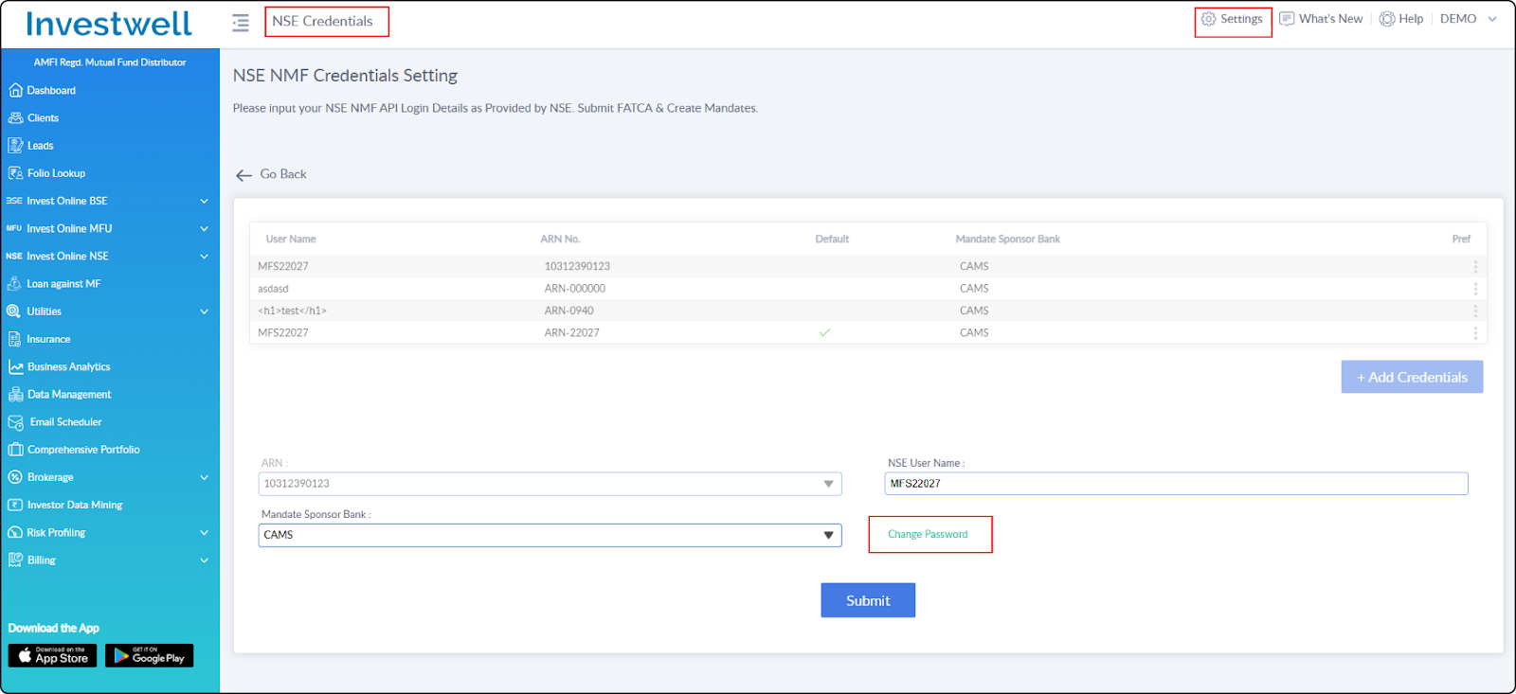Click the Settings gear icon
Image resolution: width=1516 pixels, height=694 pixels.
[1208, 19]
